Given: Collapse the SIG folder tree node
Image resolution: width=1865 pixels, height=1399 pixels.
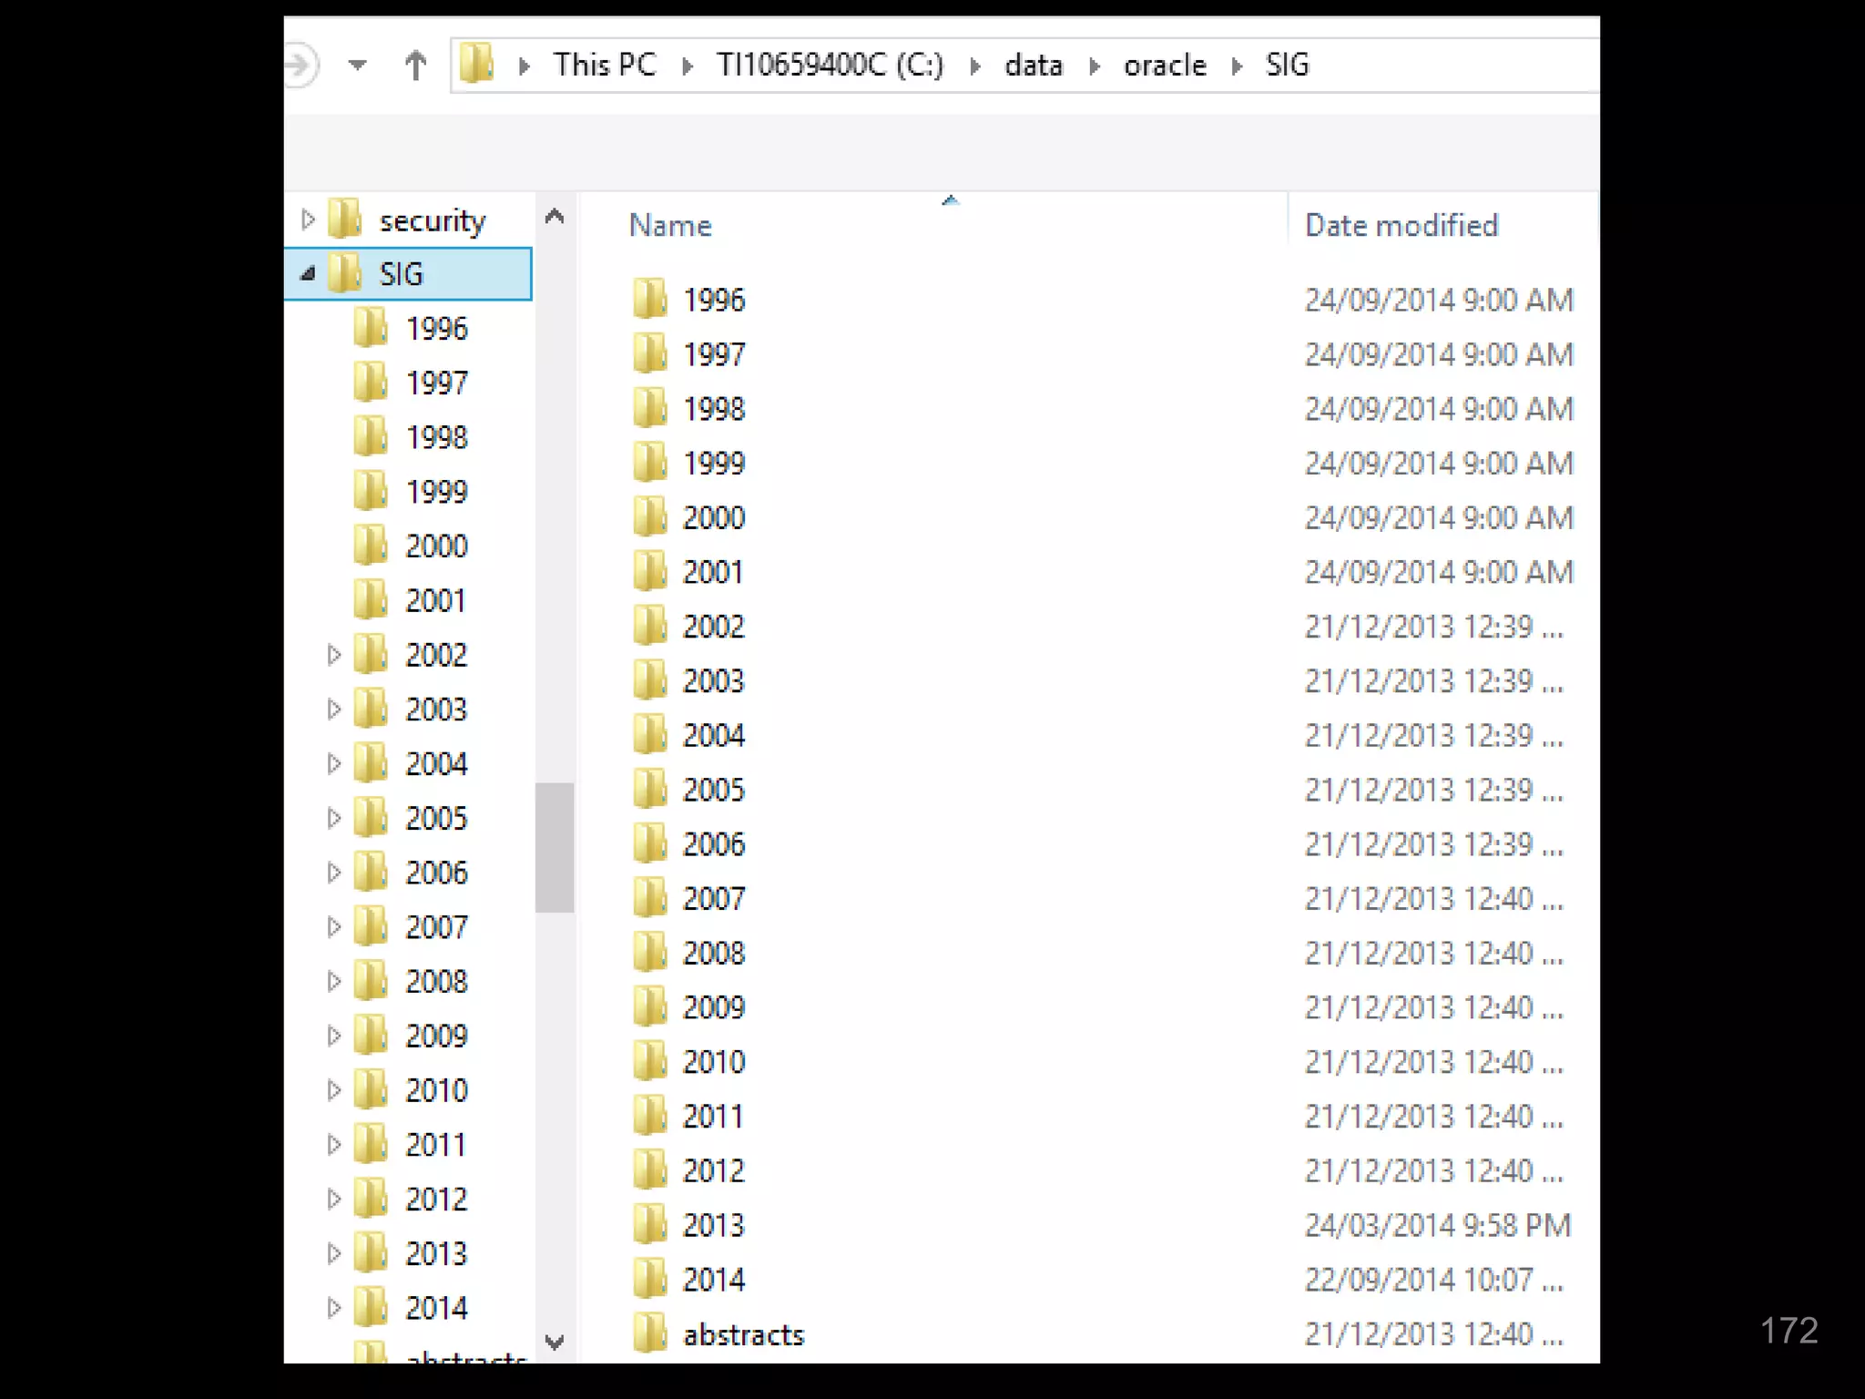Looking at the screenshot, I should point(308,273).
